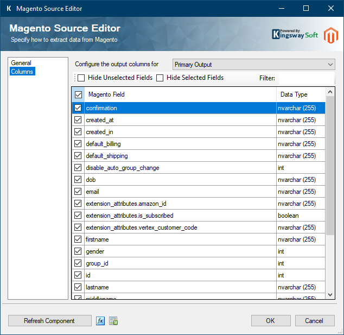Minimize the Magento Source Editor window
344x335 pixels.
[x=282, y=8]
